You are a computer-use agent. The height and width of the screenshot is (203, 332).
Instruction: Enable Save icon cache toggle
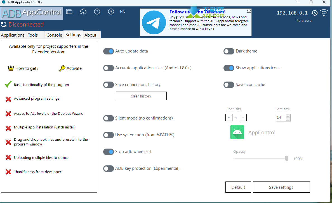click(x=229, y=85)
